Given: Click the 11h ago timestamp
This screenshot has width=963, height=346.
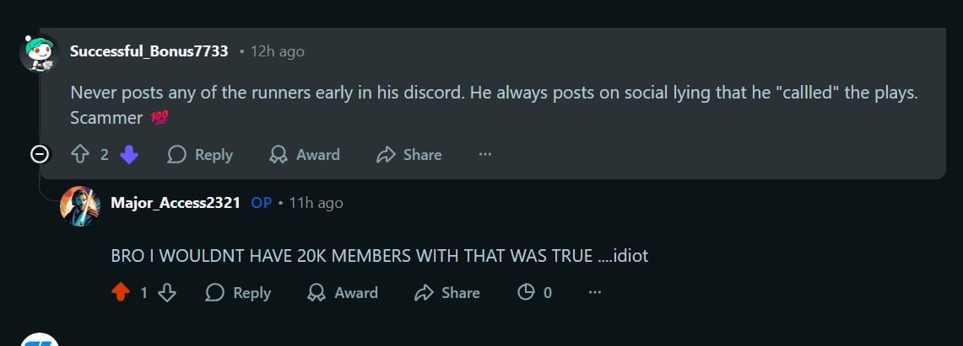Looking at the screenshot, I should [316, 203].
